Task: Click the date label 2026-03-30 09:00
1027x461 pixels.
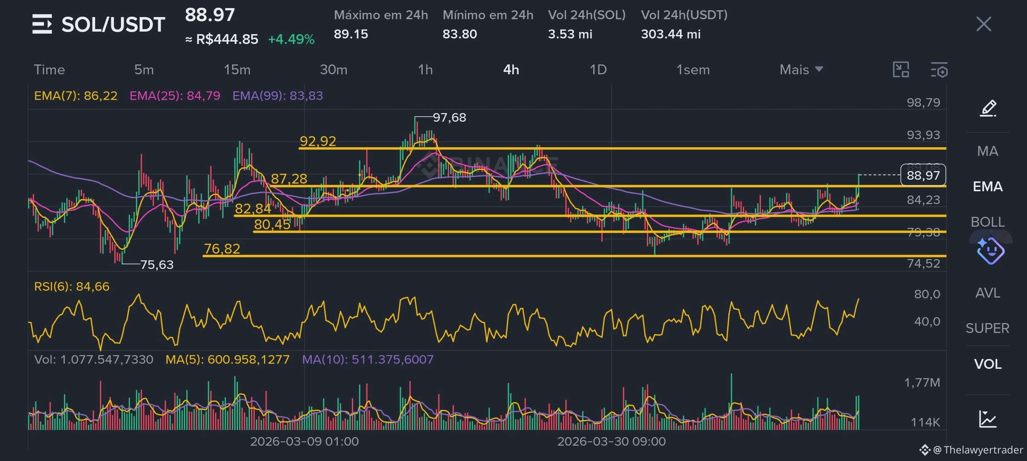Action: click(612, 441)
